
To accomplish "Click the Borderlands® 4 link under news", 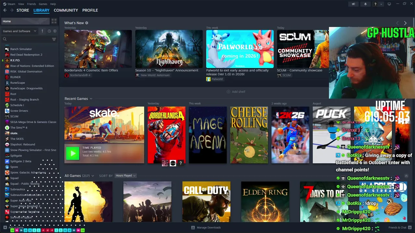I will pyautogui.click(x=77, y=75).
